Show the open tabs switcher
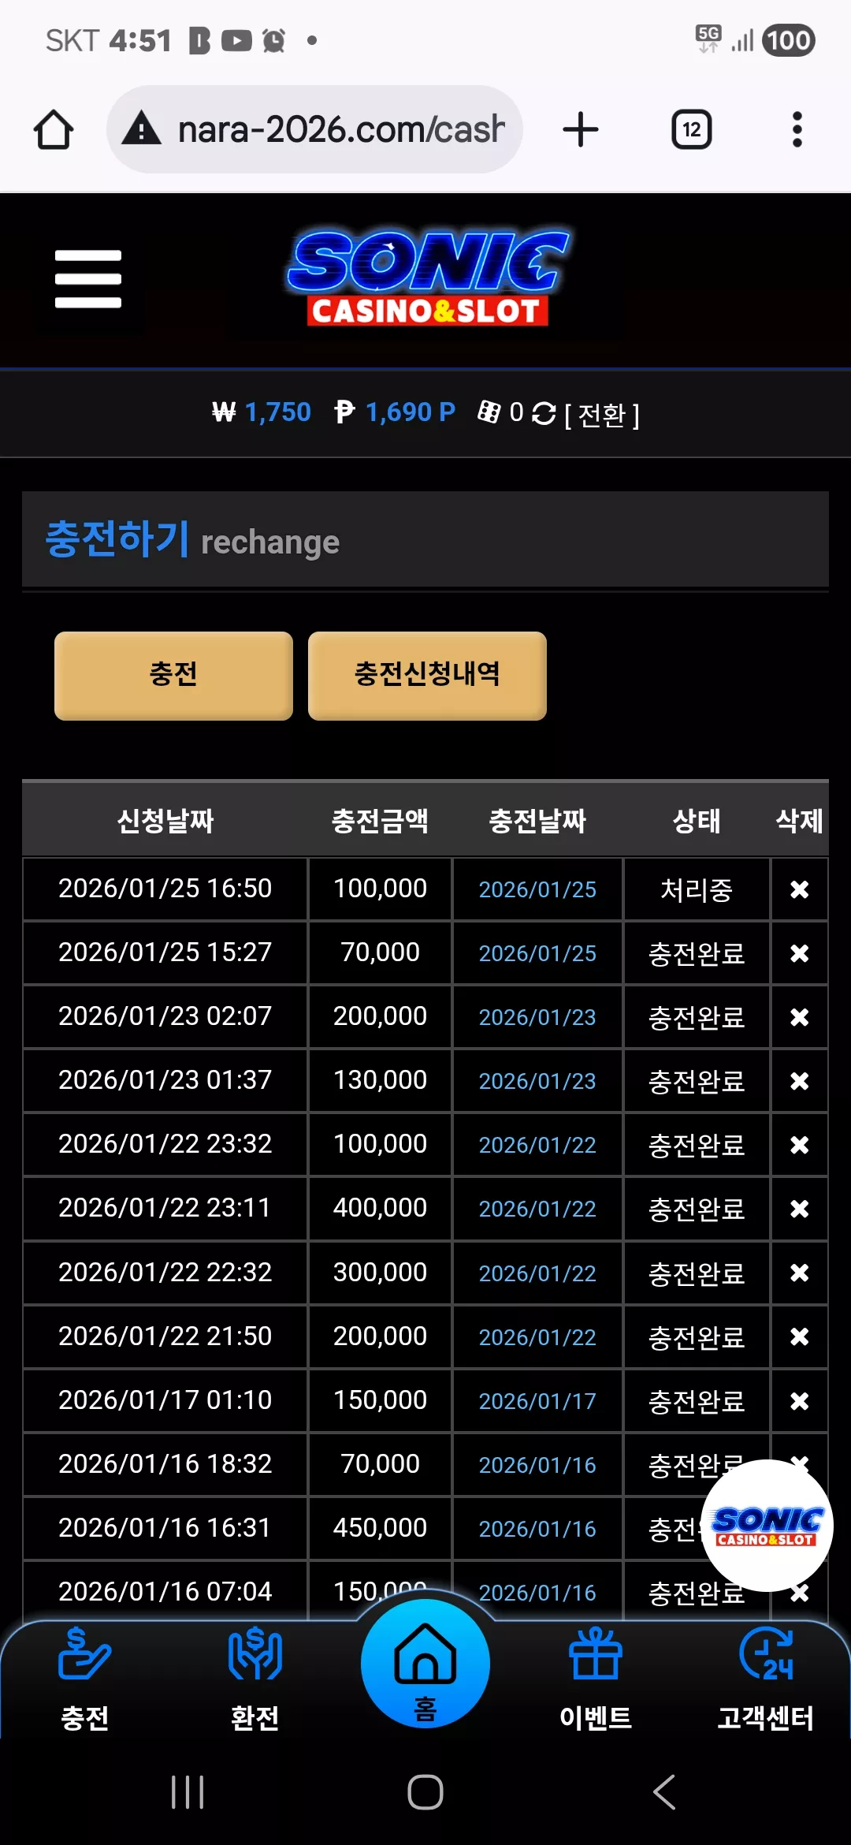The width and height of the screenshot is (851, 1845). (x=692, y=130)
